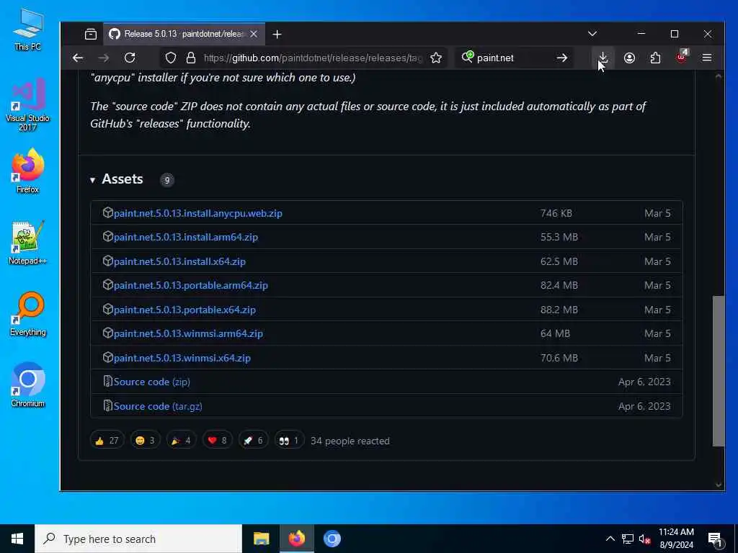This screenshot has height=553, width=738.
Task: Click the muted volume tray icon
Action: [645, 539]
